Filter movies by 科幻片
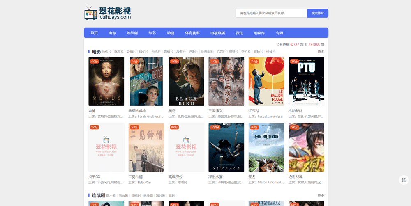 [x=143, y=52]
